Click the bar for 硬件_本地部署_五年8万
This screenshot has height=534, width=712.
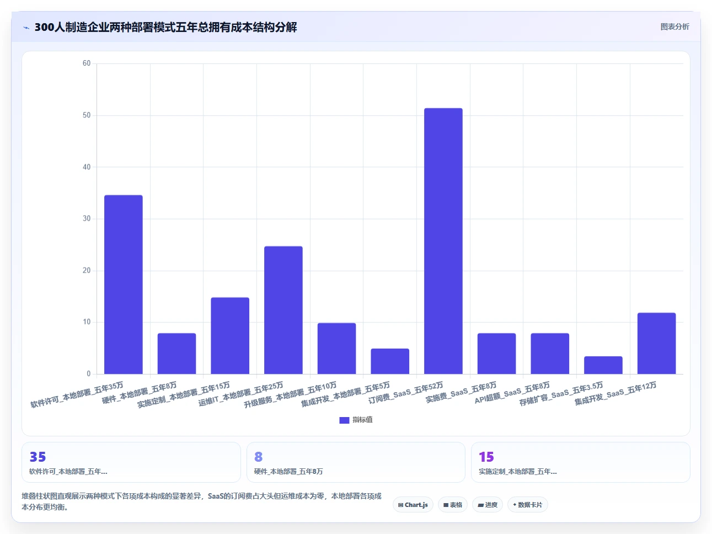click(x=176, y=354)
